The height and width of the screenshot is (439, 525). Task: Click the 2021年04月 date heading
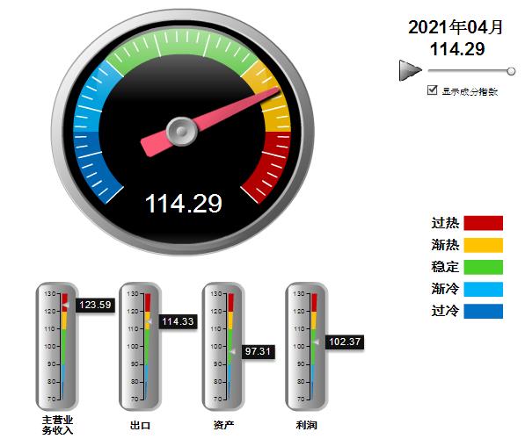[x=456, y=27]
